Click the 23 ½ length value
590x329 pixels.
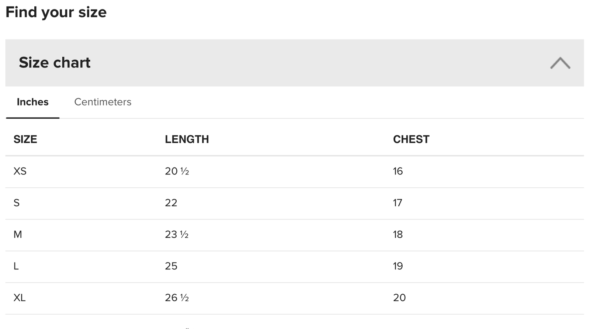(x=177, y=235)
